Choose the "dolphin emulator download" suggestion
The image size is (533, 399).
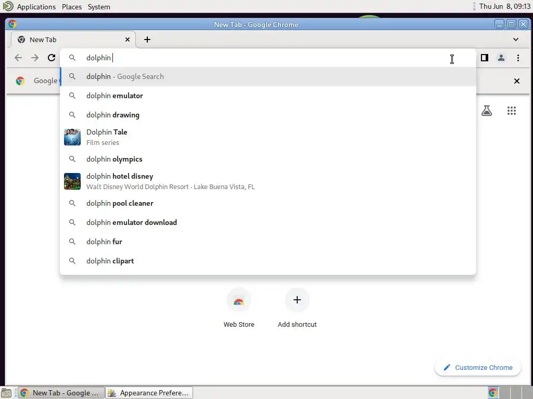point(268,222)
